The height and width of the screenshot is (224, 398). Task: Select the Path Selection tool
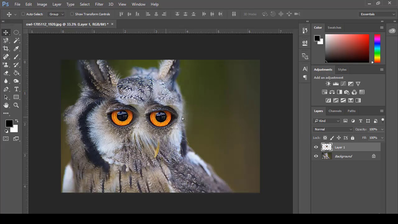point(6,97)
